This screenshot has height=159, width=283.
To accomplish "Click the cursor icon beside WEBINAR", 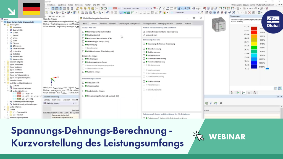I will (198, 136).
